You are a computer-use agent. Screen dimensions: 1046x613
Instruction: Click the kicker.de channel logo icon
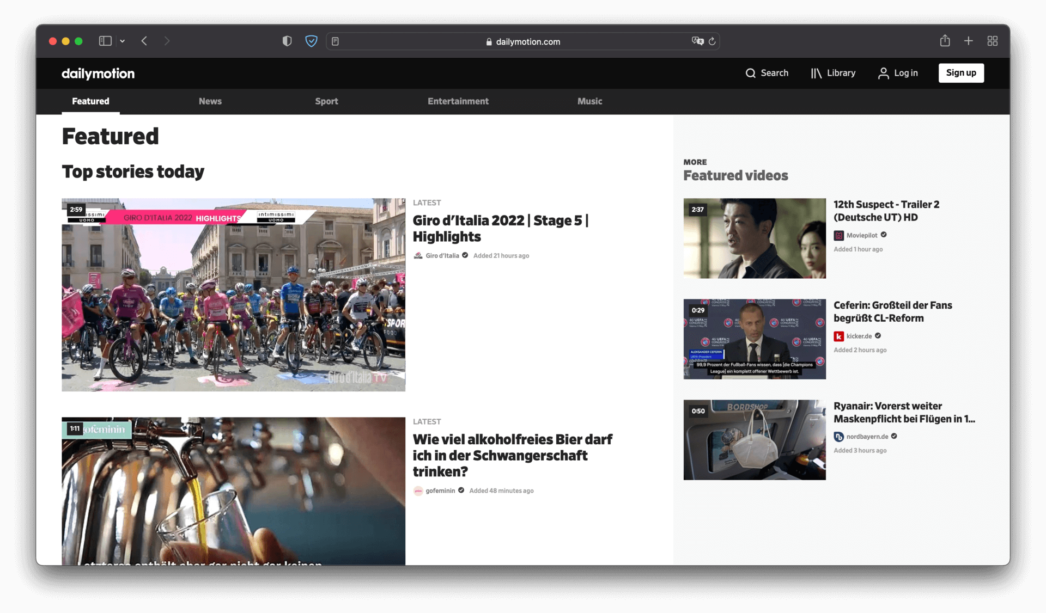838,336
